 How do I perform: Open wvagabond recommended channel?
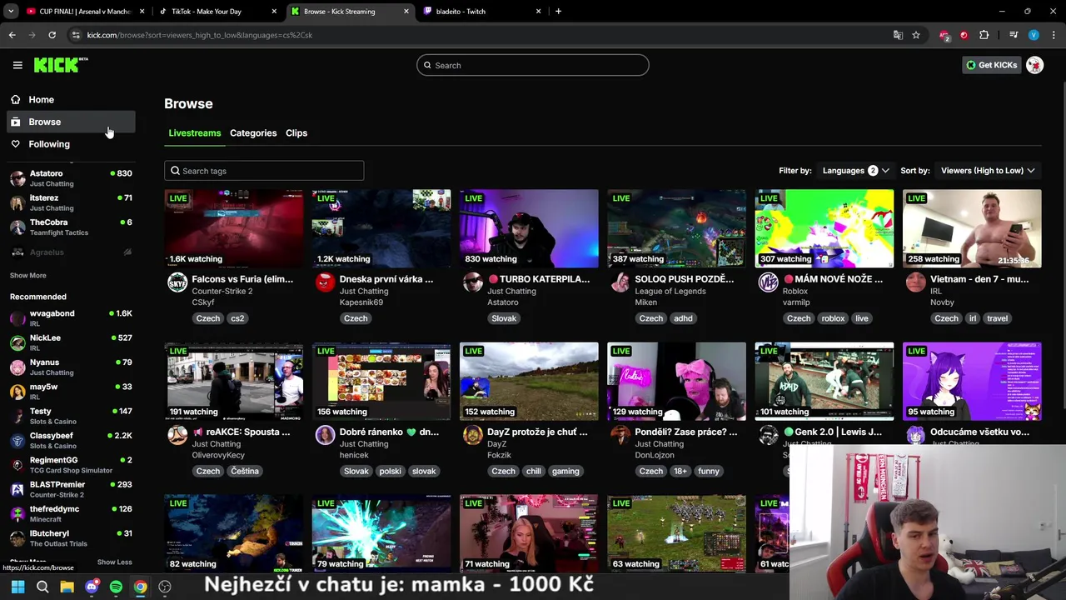point(71,317)
